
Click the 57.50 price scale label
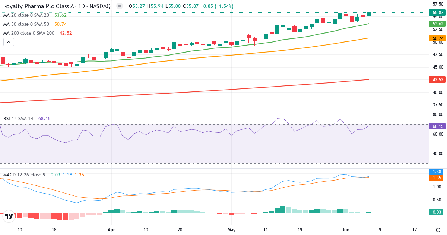pos(437,4)
